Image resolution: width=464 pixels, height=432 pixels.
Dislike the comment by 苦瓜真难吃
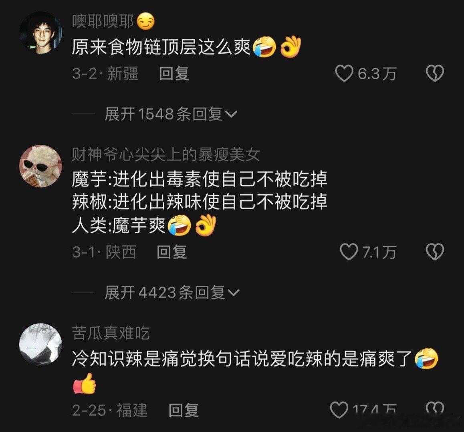tap(435, 409)
